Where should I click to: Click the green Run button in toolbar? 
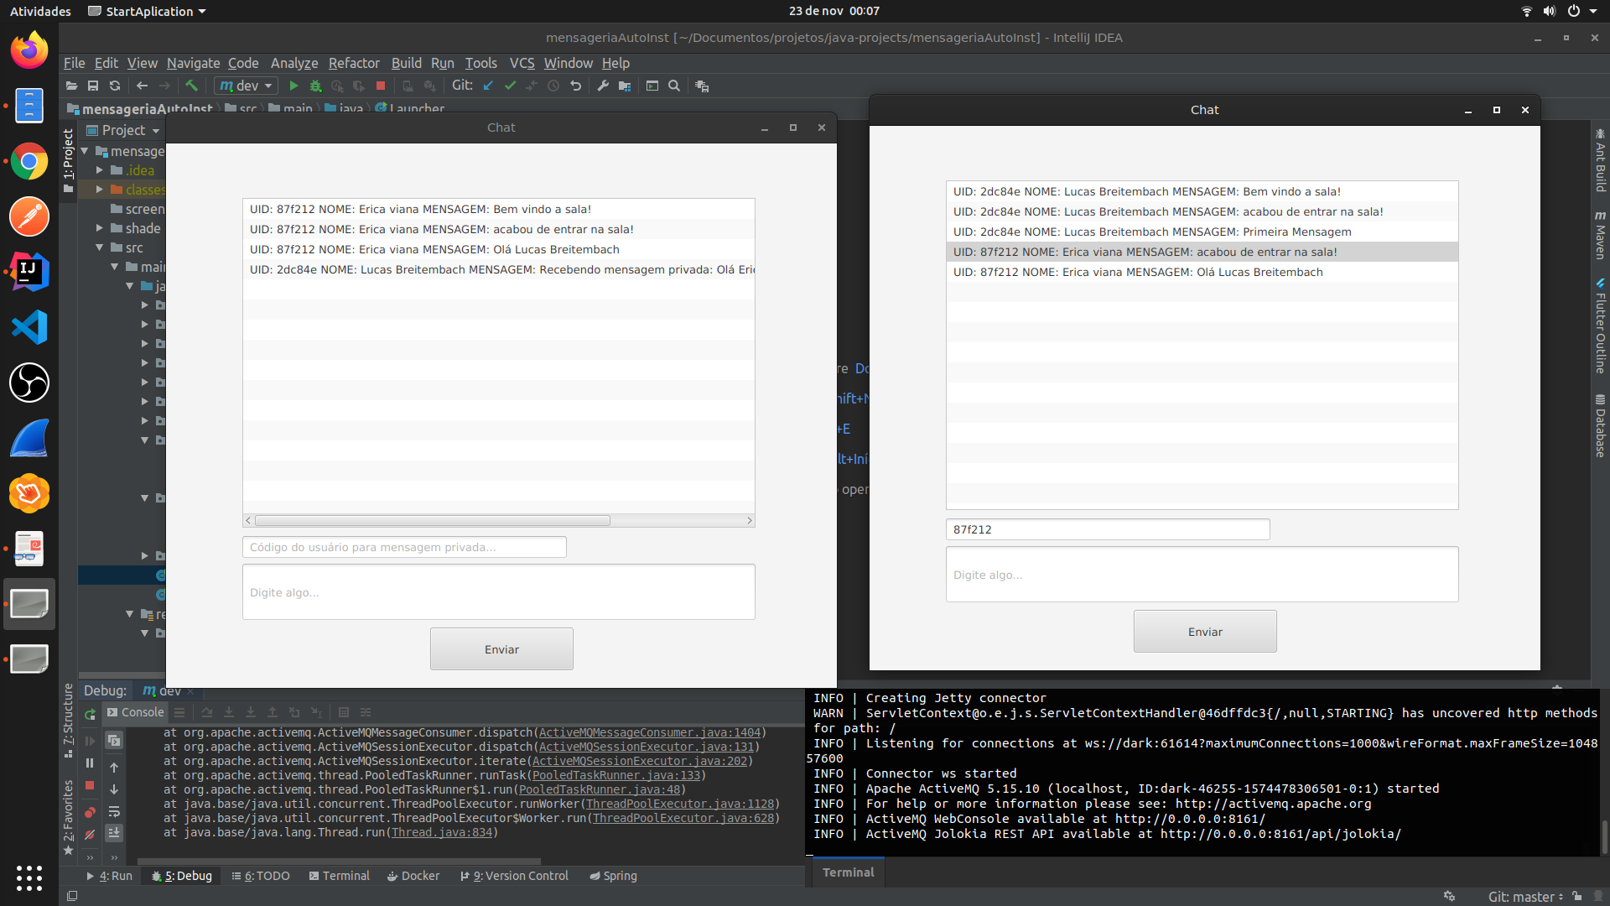coord(293,86)
